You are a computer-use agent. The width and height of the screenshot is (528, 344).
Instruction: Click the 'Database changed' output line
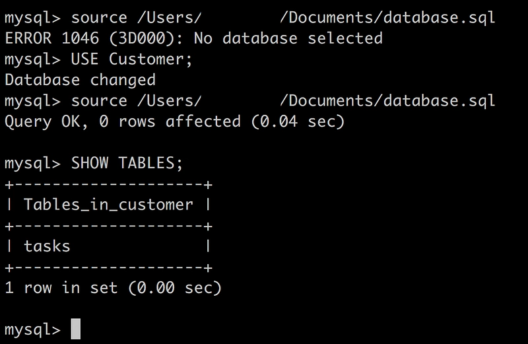pyautogui.click(x=80, y=80)
